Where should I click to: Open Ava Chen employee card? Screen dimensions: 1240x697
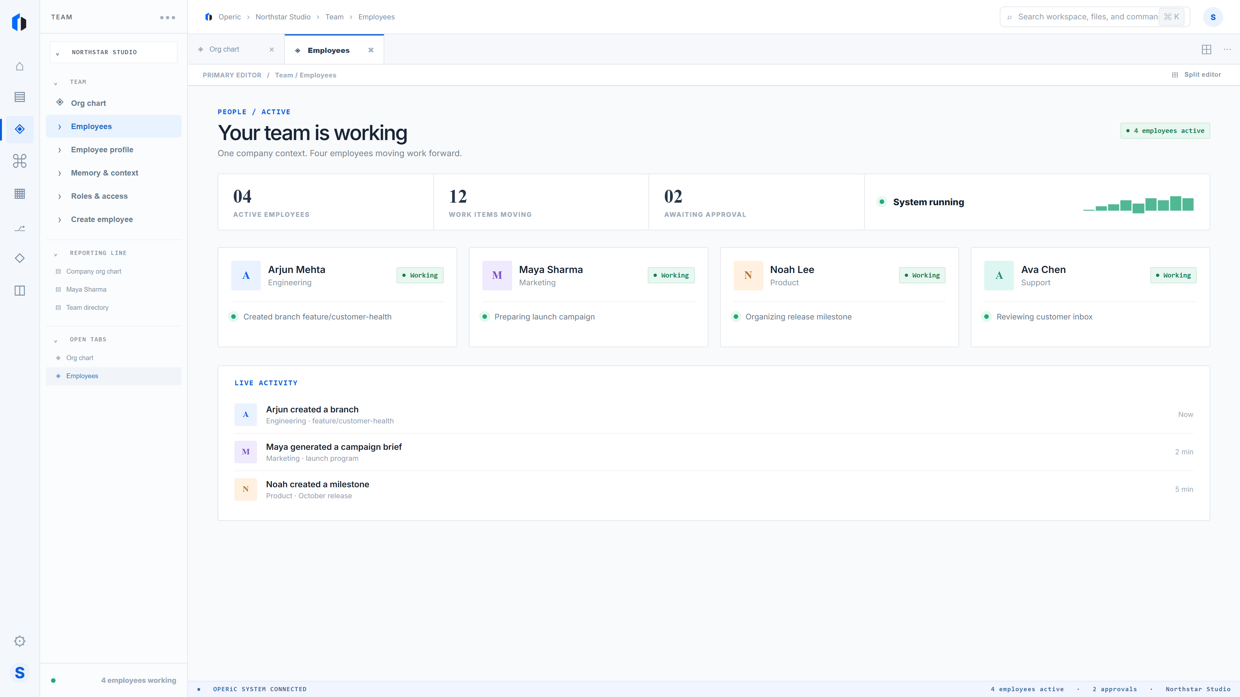pos(1090,297)
